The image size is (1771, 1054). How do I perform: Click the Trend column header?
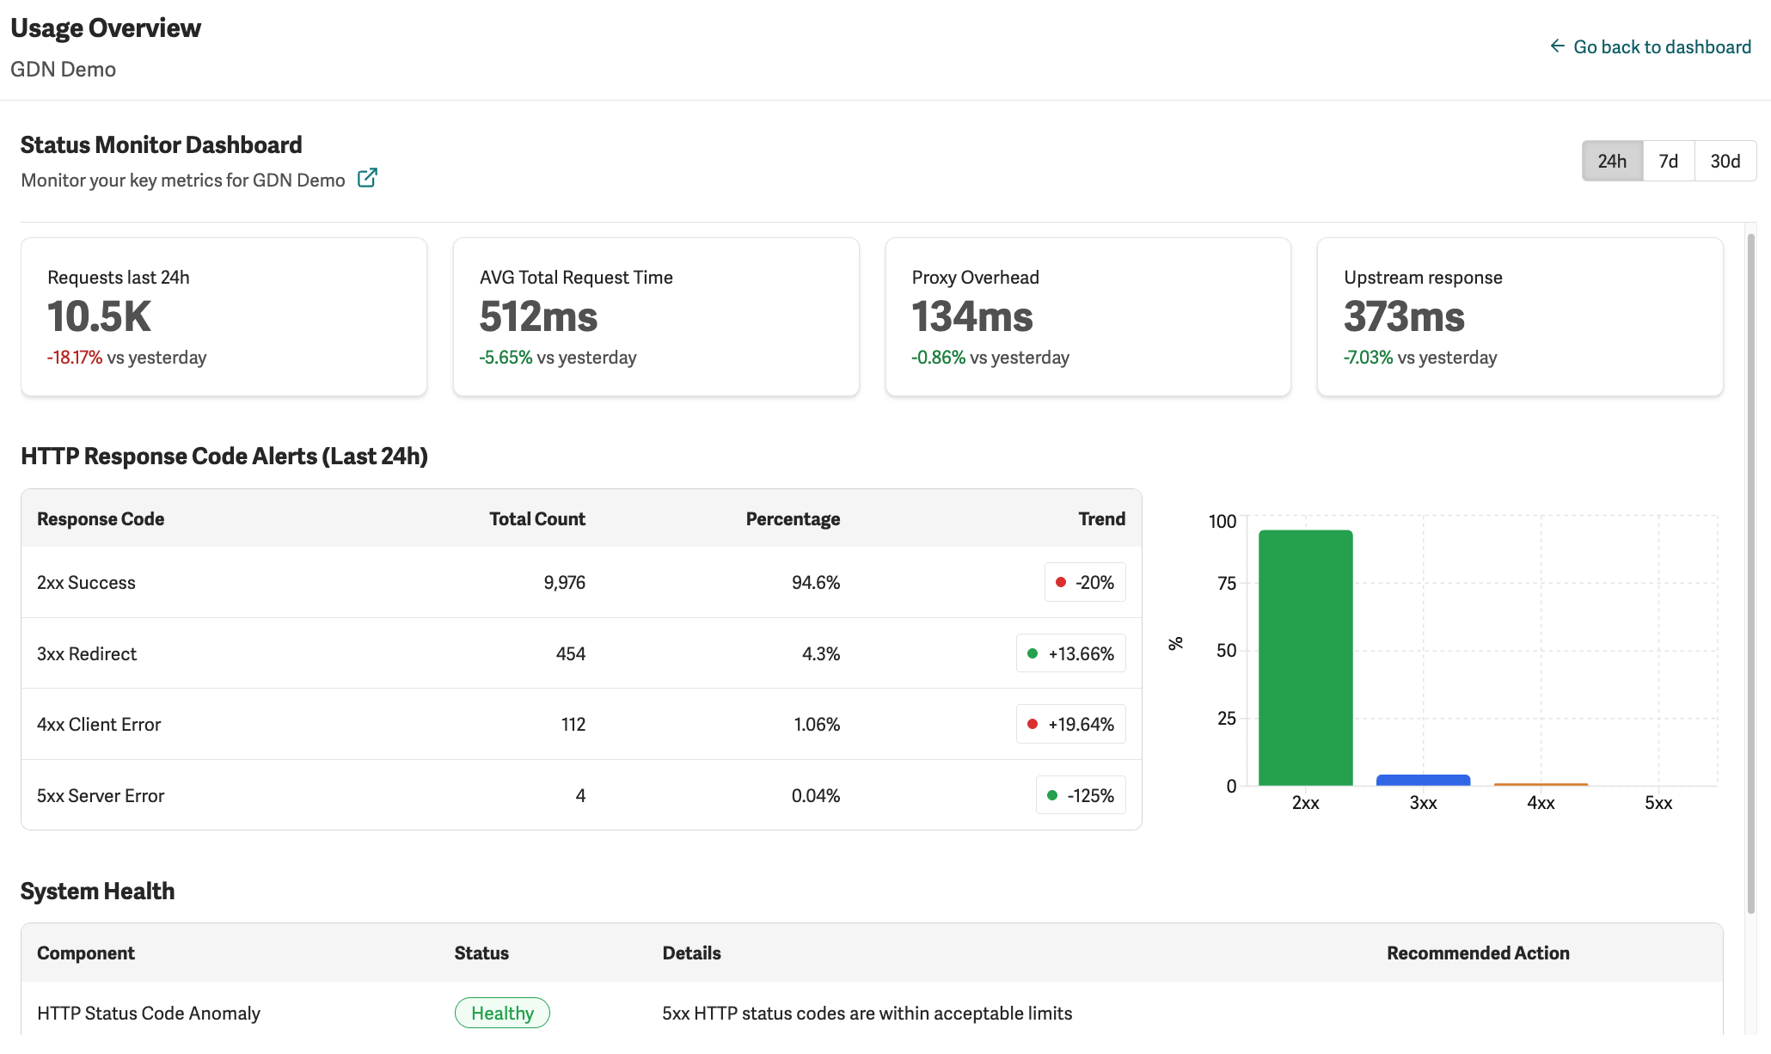click(x=1101, y=518)
